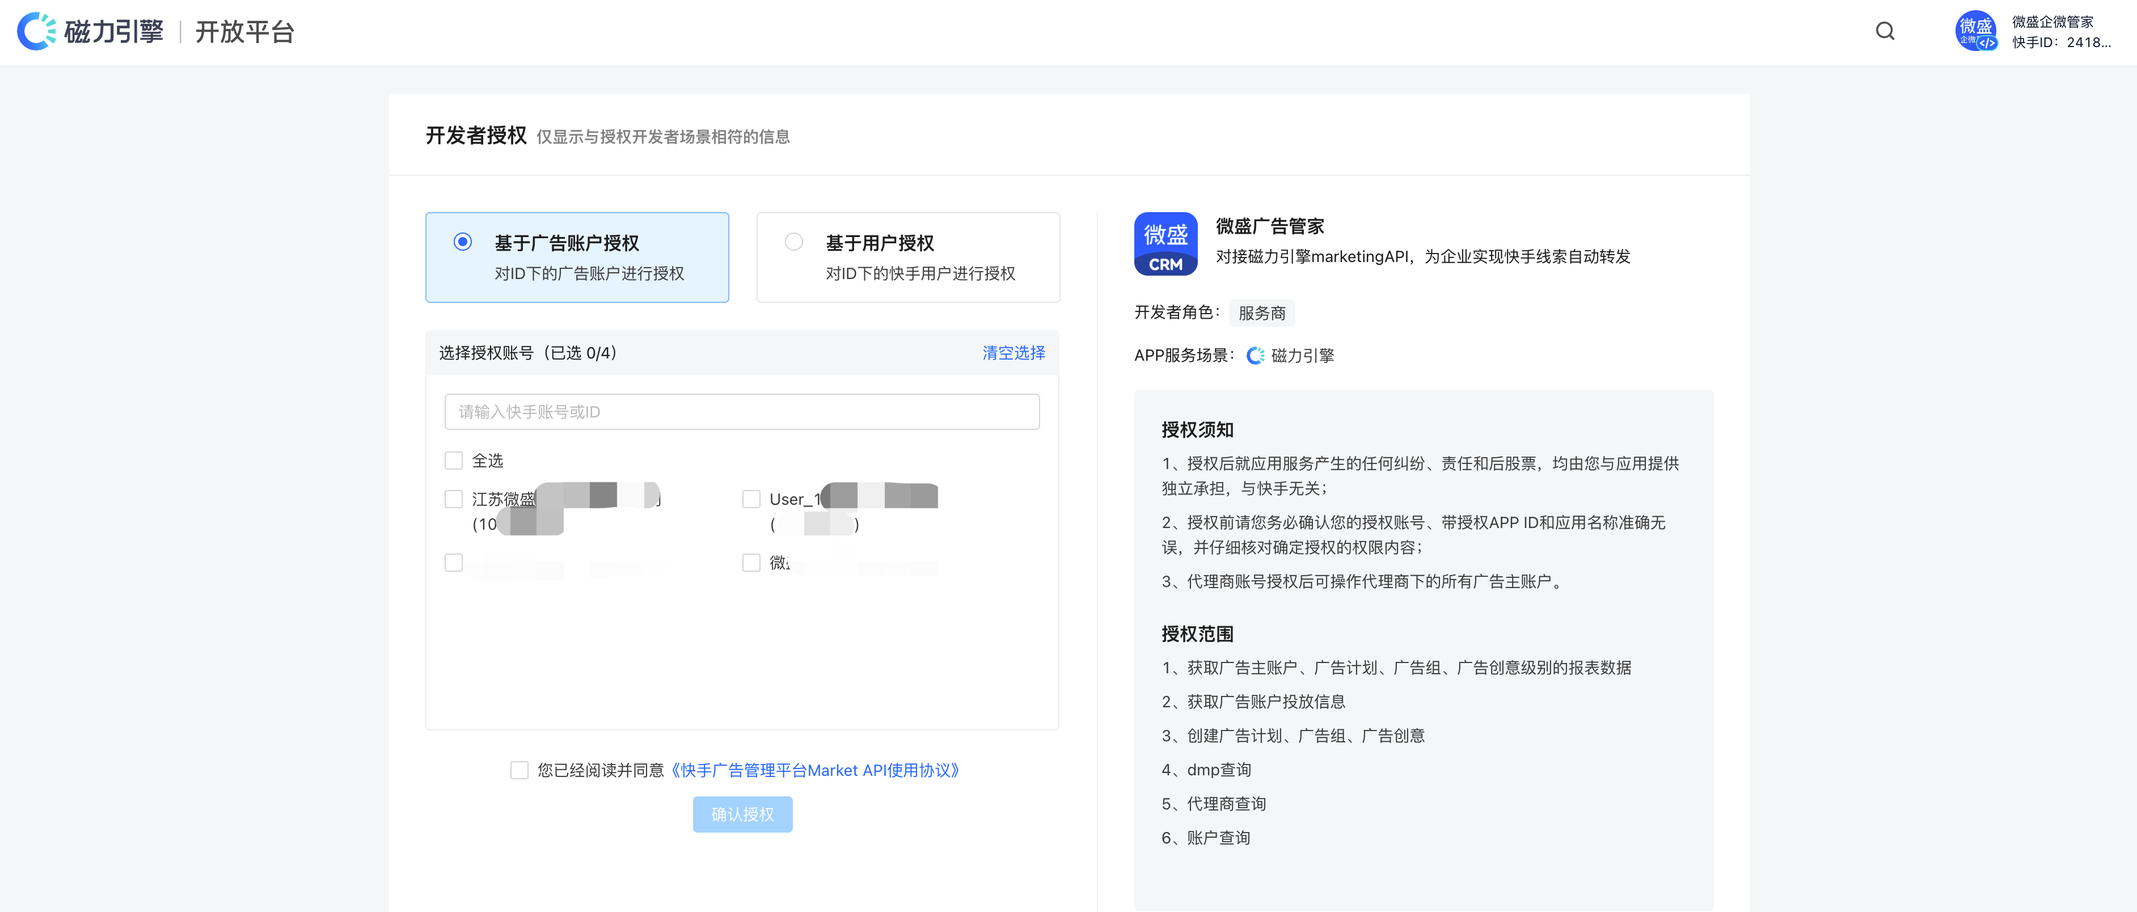Image resolution: width=2137 pixels, height=912 pixels.
Task: Click 快手ID: 2418... text in header
Action: [2060, 43]
